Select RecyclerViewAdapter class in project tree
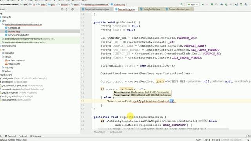251x141 pixels. pyautogui.click(x=18, y=35)
